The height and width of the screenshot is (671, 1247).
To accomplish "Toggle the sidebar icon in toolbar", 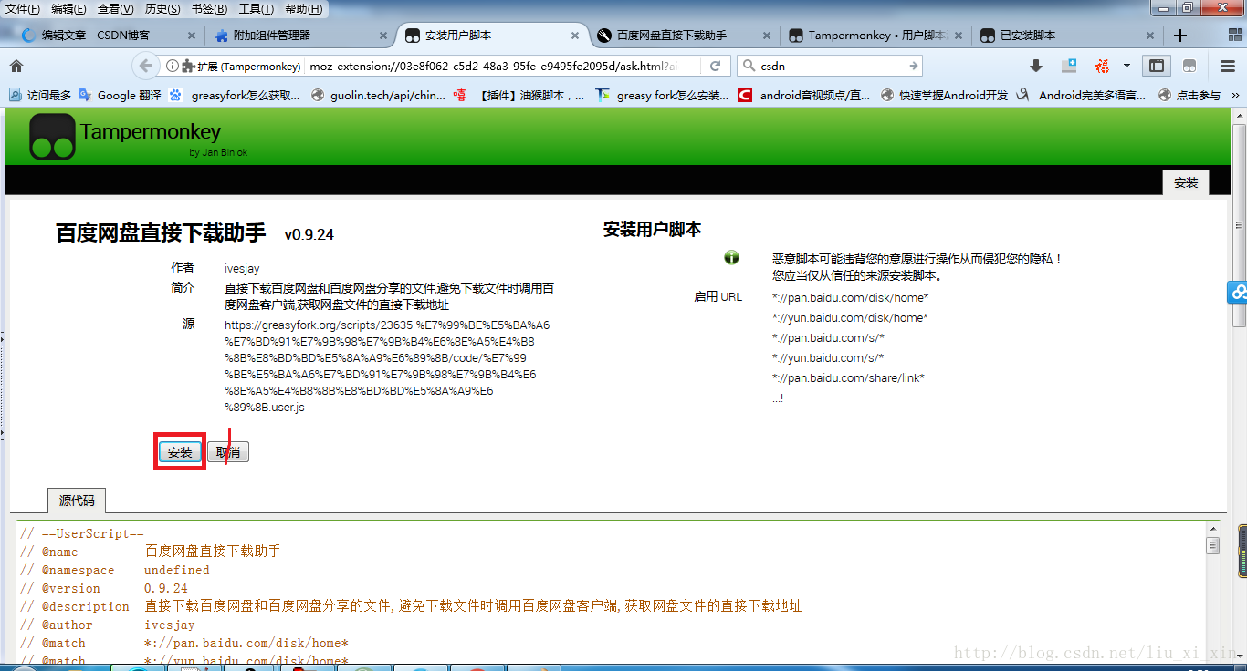I will (1157, 66).
